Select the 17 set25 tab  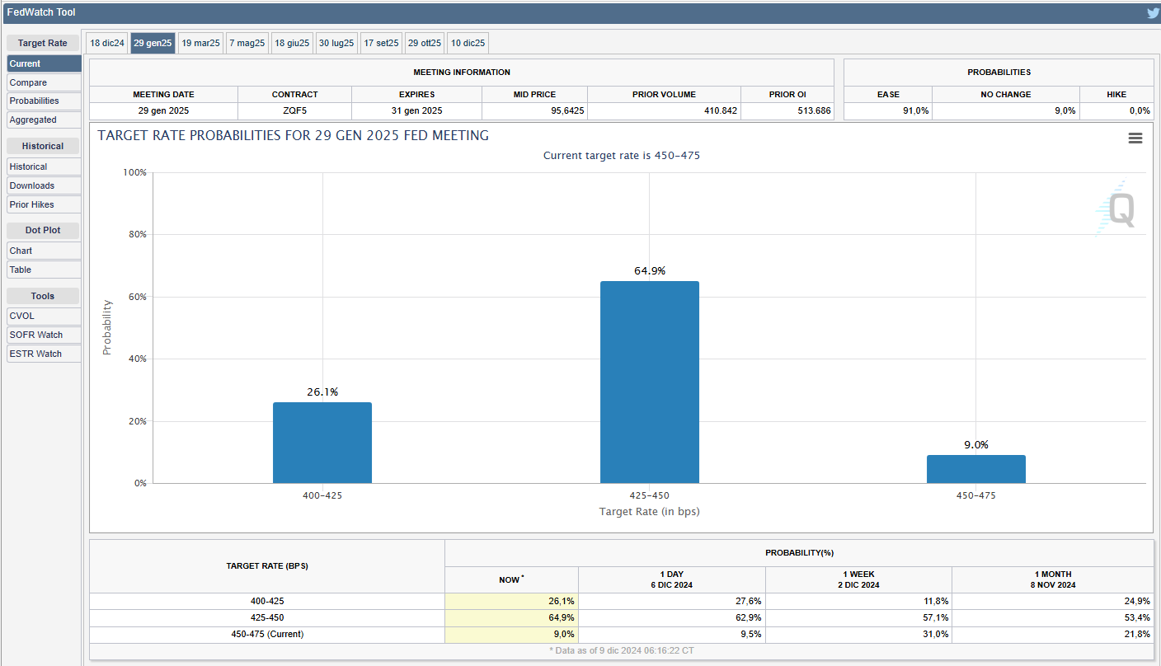tap(381, 43)
